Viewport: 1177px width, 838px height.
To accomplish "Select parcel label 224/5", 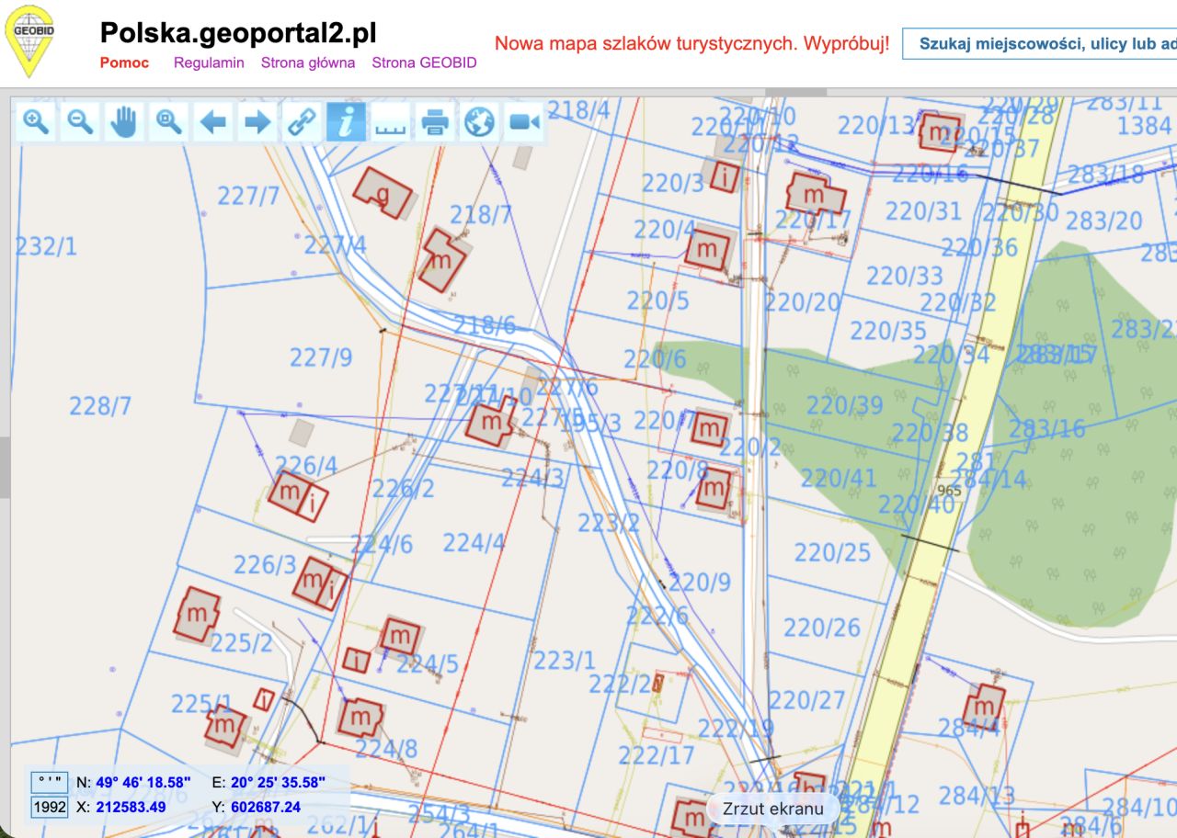I will [x=428, y=663].
